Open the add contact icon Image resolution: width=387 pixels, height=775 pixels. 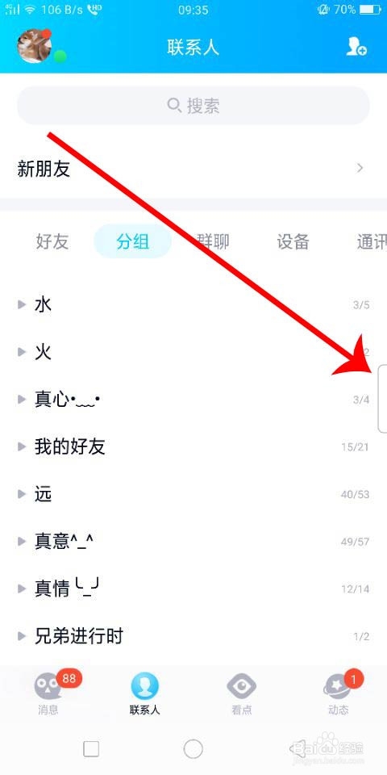[x=356, y=47]
